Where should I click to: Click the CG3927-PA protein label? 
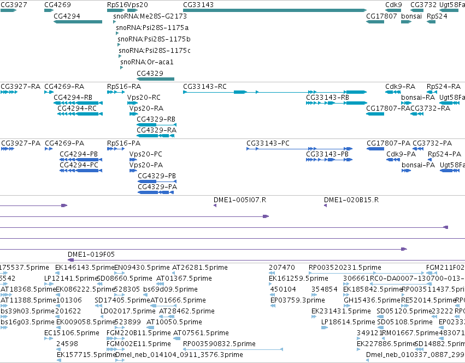(21, 143)
